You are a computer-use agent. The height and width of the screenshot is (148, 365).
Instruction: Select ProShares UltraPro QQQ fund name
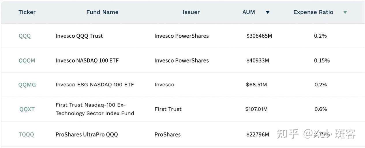click(87, 134)
